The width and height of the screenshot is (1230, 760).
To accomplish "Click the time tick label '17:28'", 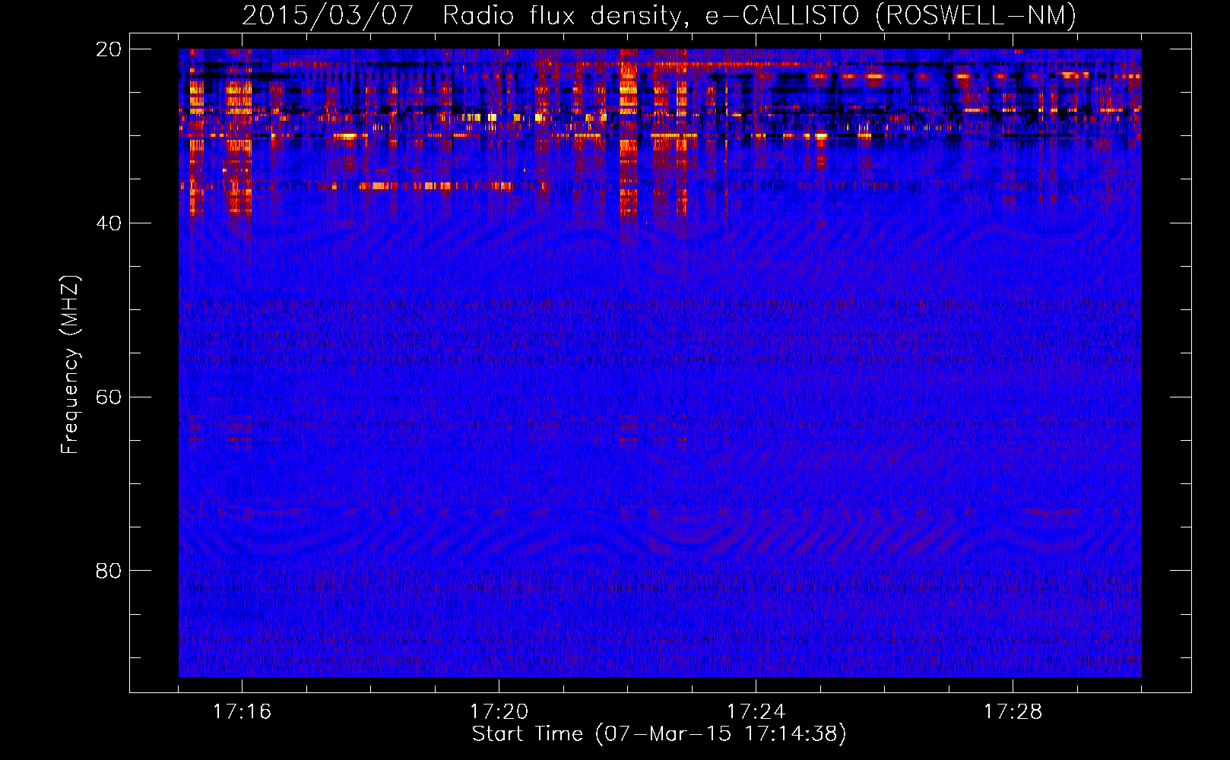I will 1013,712.
